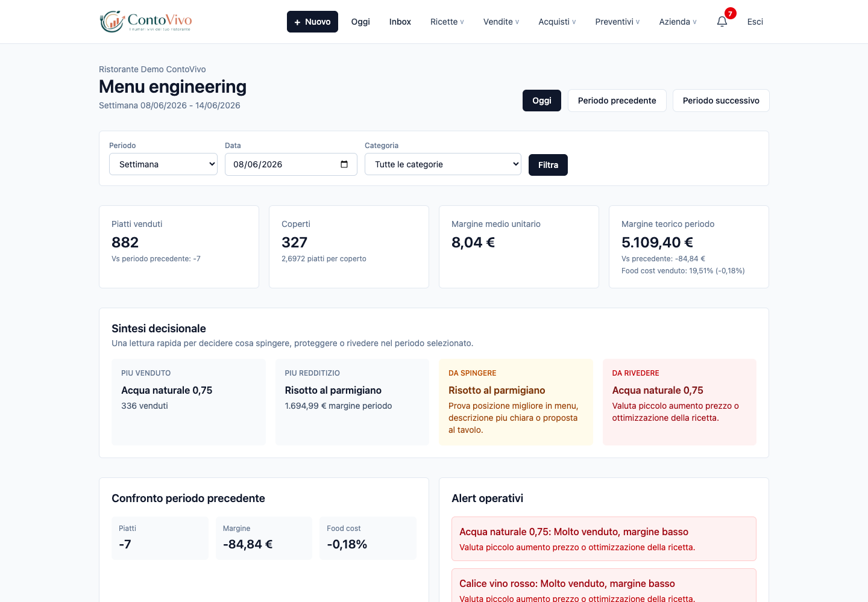Click the Filtra button

548,165
